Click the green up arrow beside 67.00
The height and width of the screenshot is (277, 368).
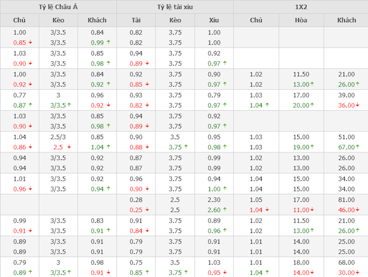(359, 147)
